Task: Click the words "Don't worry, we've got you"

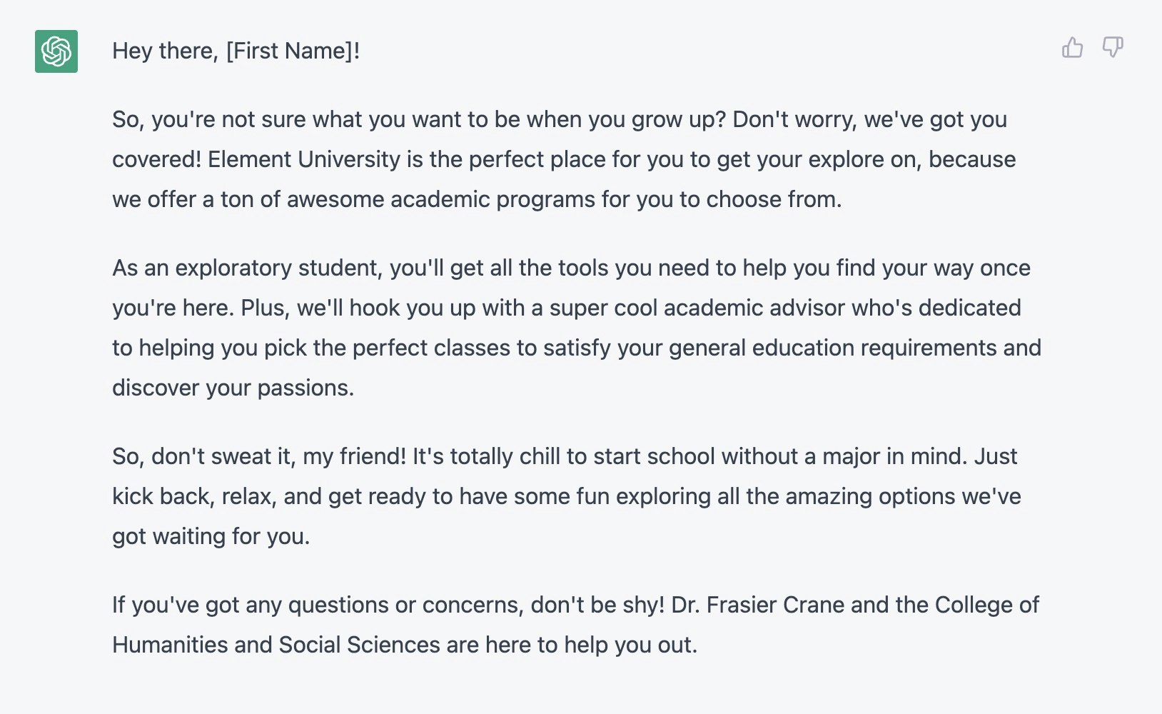Action: [x=869, y=119]
